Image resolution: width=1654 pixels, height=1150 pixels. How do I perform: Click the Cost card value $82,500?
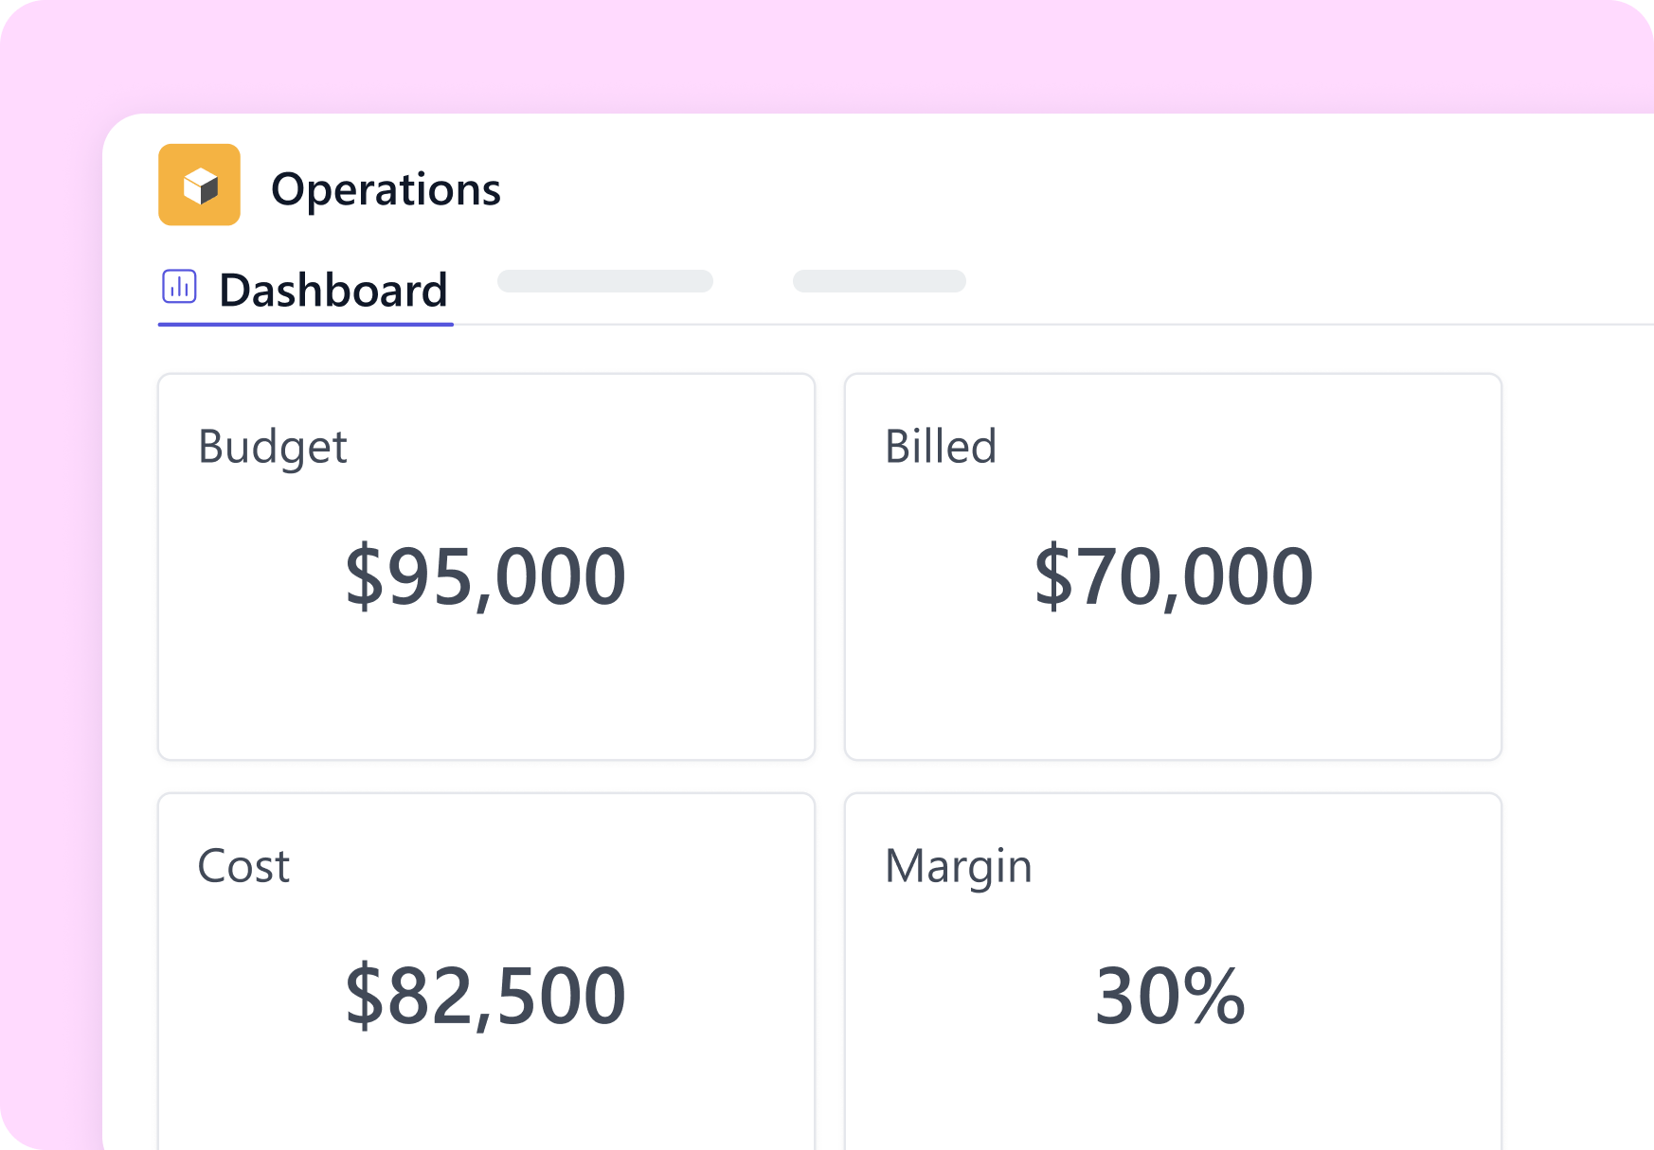click(x=486, y=992)
